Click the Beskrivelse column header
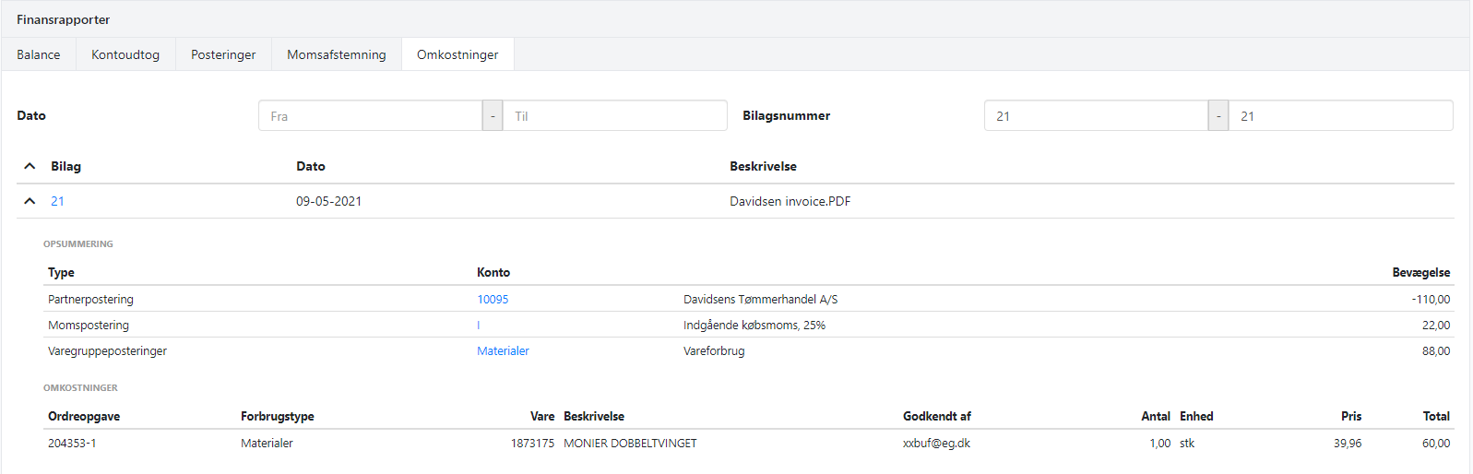The width and height of the screenshot is (1473, 474). [x=763, y=166]
